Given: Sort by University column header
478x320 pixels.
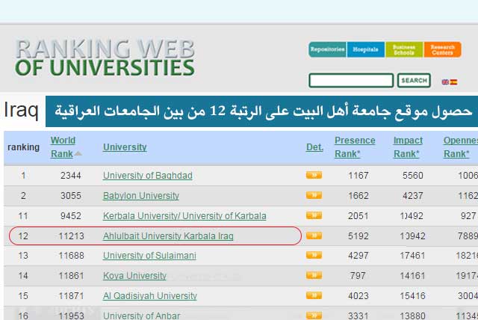Looking at the screenshot, I should [125, 147].
